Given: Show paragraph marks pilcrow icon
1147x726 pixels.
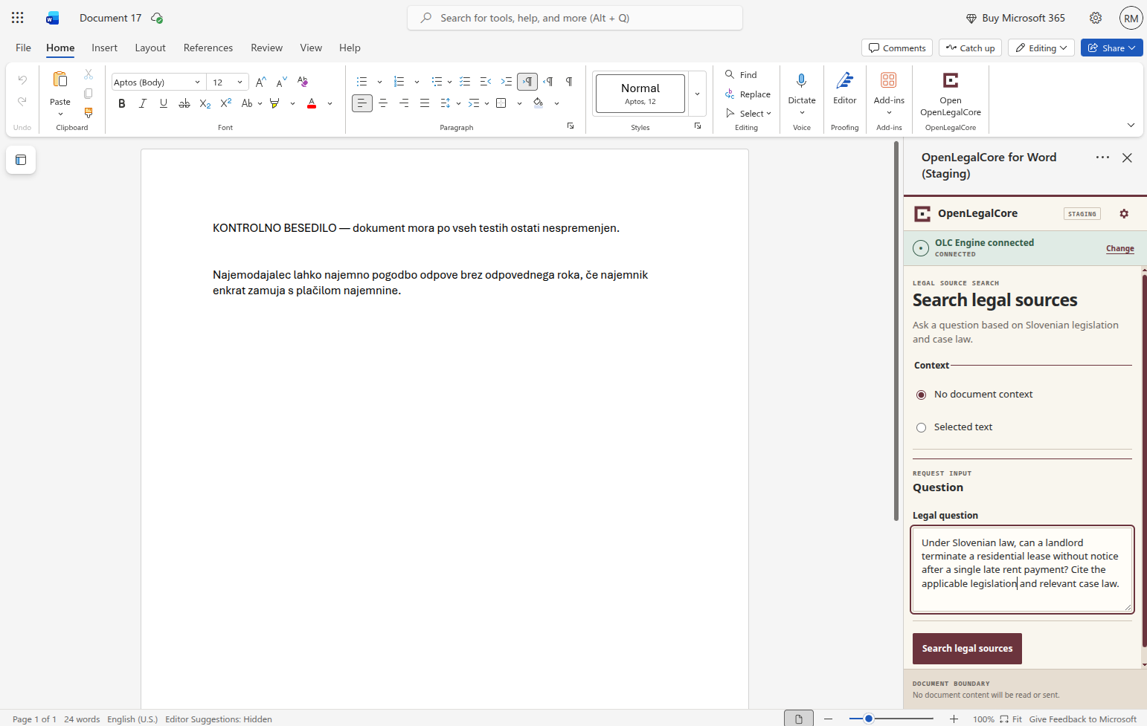Looking at the screenshot, I should point(569,82).
